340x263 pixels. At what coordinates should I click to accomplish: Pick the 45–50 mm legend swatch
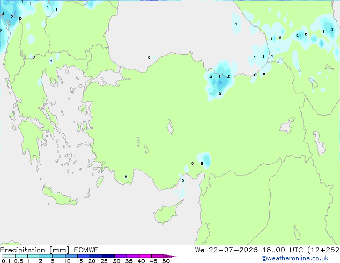click(x=158, y=256)
